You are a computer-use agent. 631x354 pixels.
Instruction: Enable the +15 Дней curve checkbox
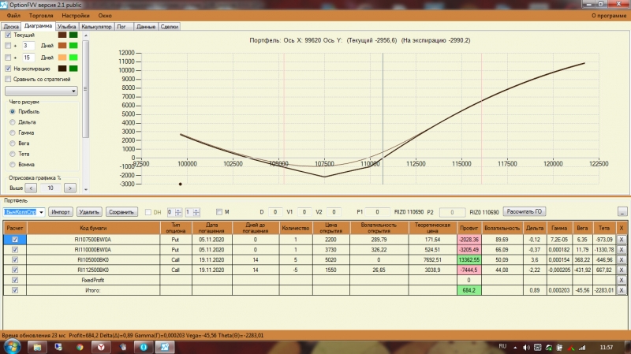[8, 58]
